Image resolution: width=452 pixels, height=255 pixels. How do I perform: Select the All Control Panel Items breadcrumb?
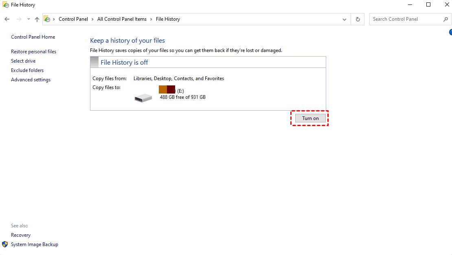click(x=122, y=19)
